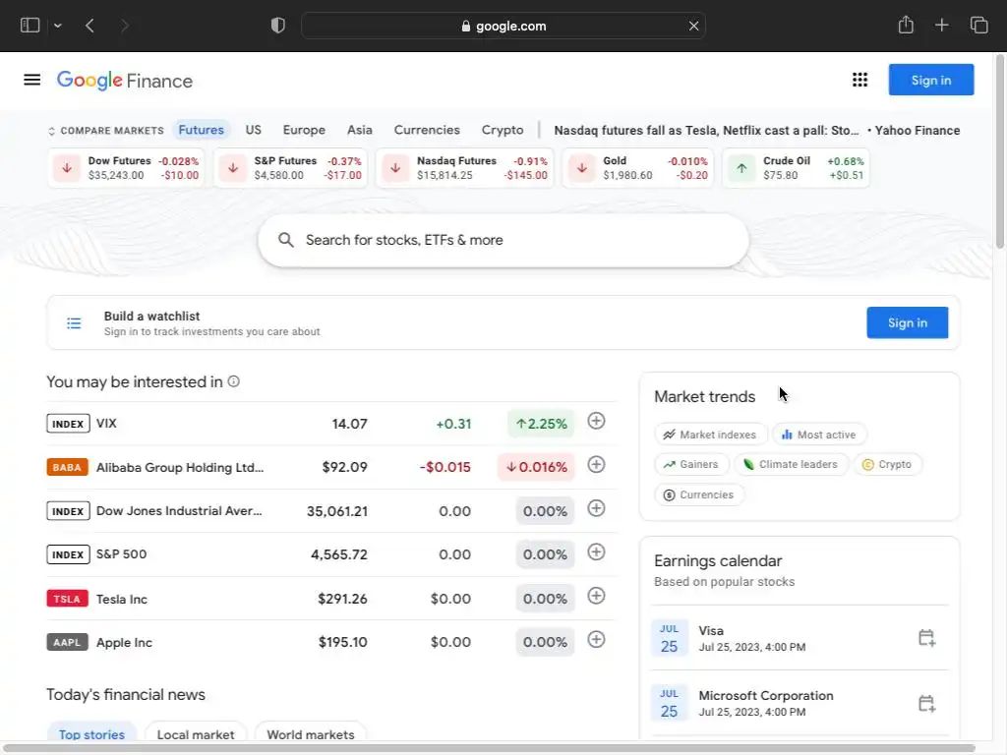Switch to the Europe market tab

pos(304,130)
